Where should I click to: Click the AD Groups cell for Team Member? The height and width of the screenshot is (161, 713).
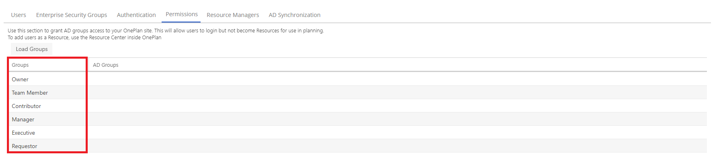click(x=398, y=93)
